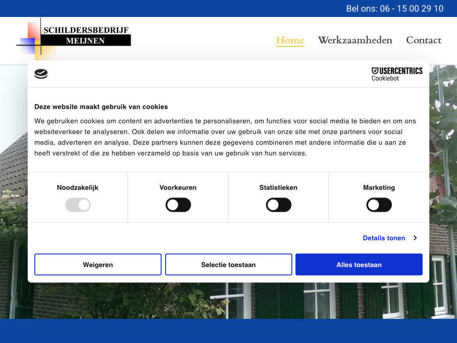457x343 pixels.
Task: Click the Schildersbedrijf Meijnen logo
Action: pyautogui.click(x=74, y=38)
